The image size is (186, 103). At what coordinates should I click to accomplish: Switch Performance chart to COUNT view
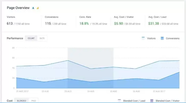point(31,38)
